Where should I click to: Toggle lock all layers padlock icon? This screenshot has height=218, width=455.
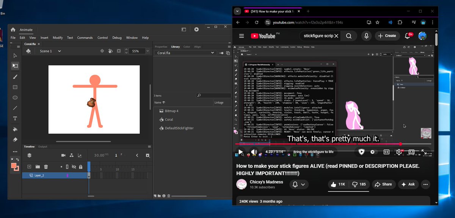80,166
